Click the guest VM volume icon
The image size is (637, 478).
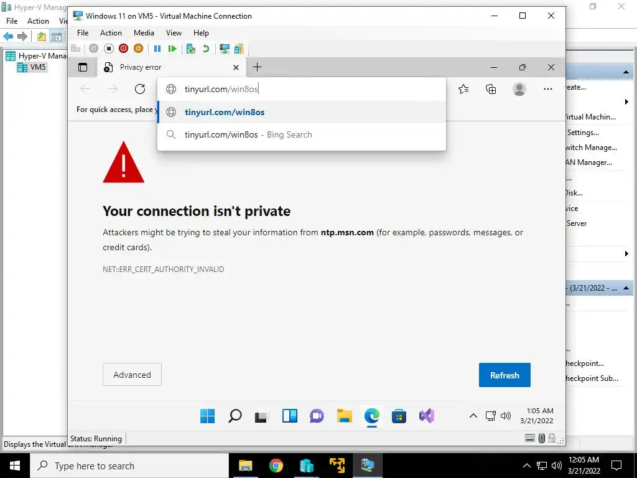click(x=506, y=416)
